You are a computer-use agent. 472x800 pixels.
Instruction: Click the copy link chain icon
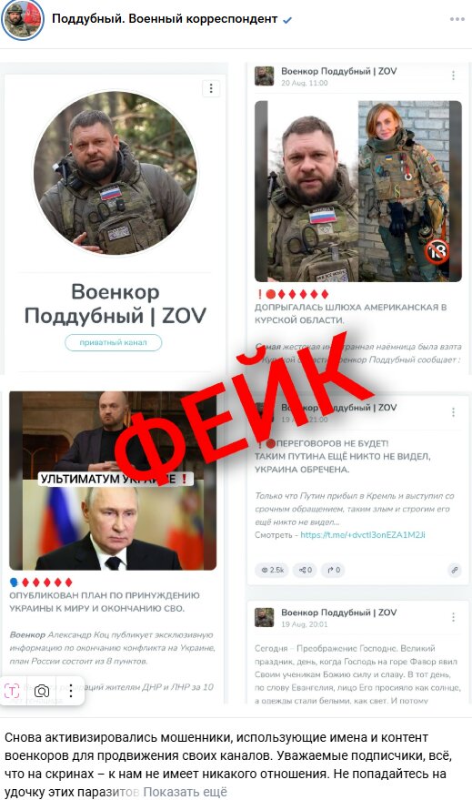pos(454,570)
